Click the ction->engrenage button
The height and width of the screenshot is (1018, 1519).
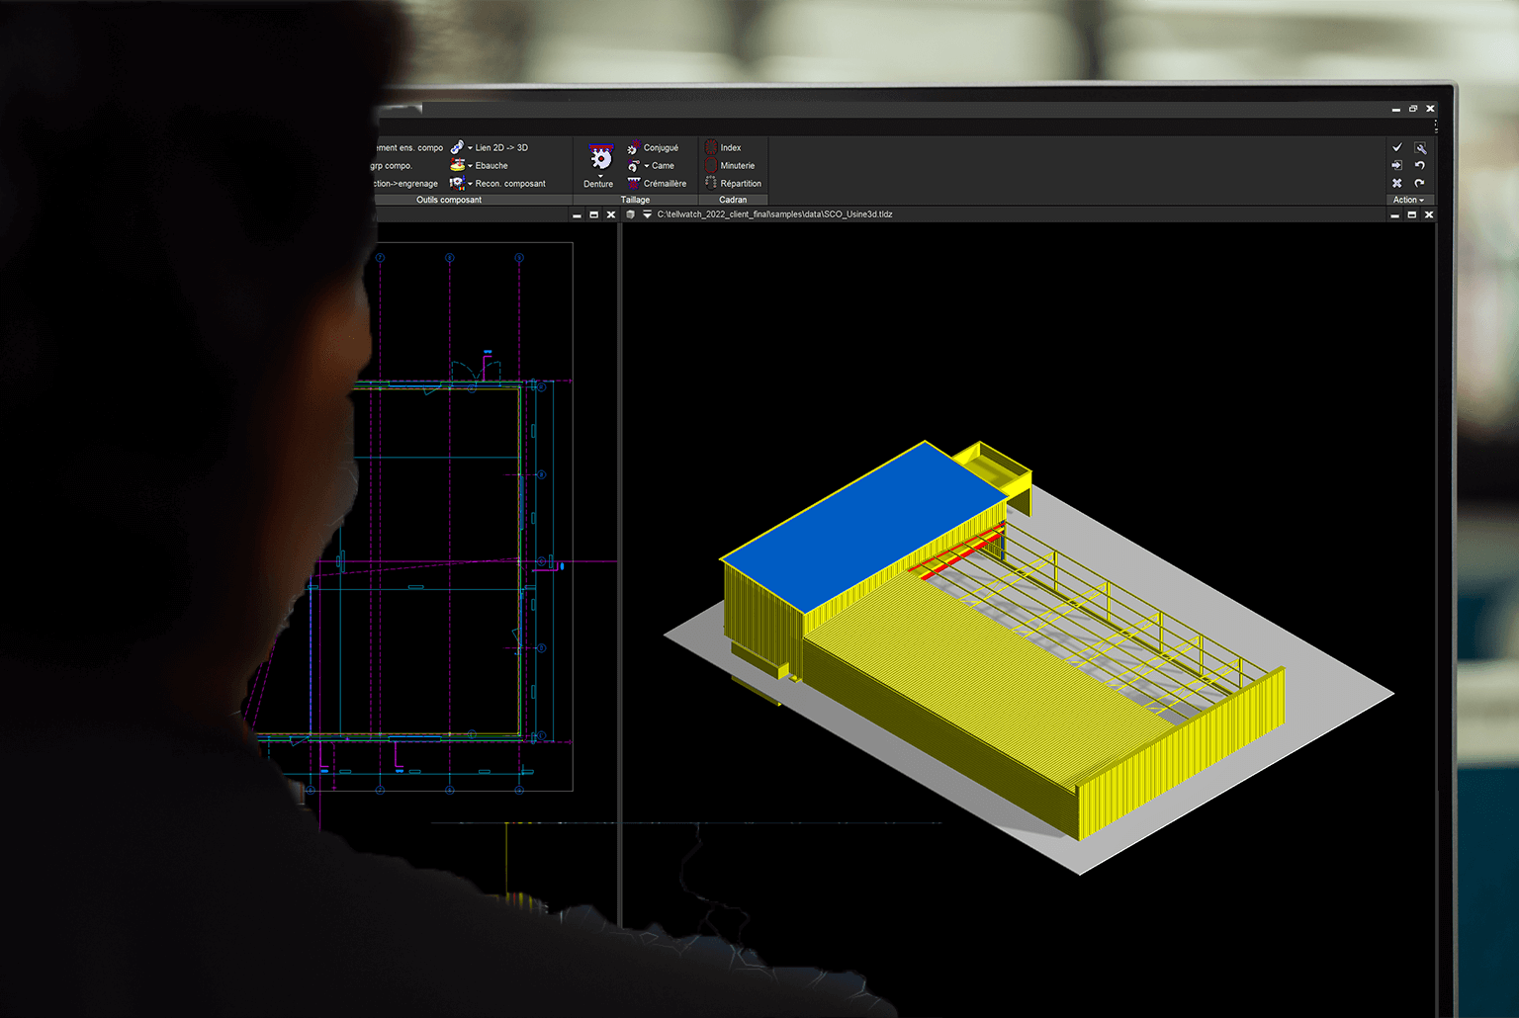click(x=404, y=184)
